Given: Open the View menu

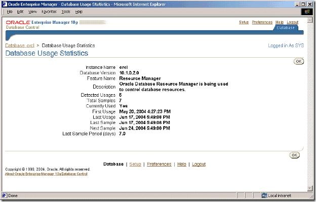Looking at the screenshot, I should [x=32, y=12].
